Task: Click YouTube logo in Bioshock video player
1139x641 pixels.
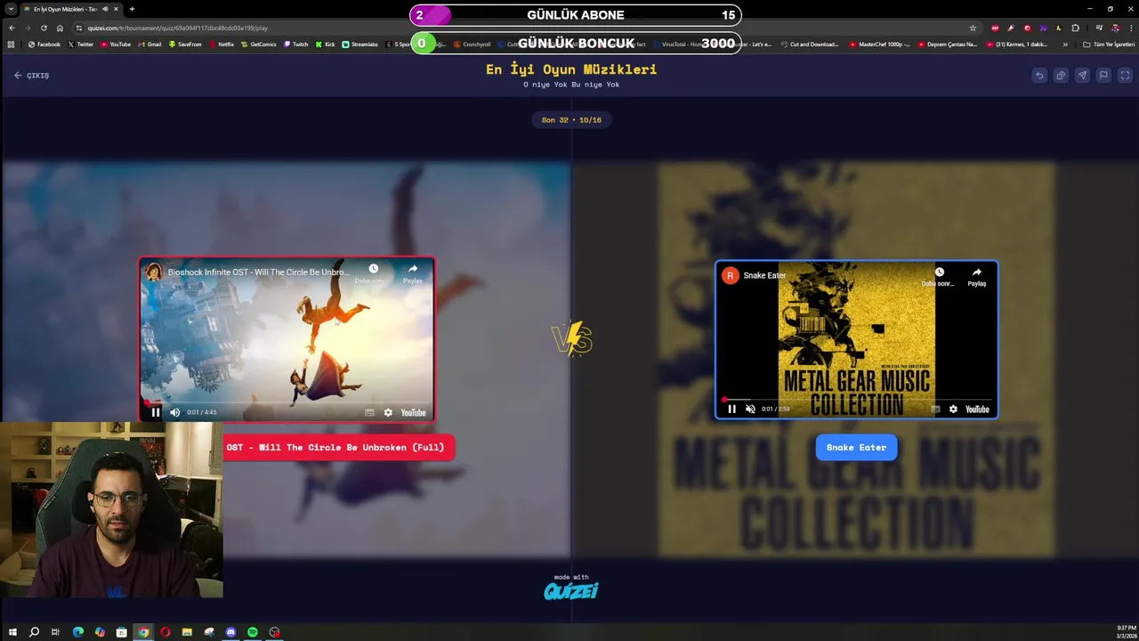Action: tap(413, 412)
